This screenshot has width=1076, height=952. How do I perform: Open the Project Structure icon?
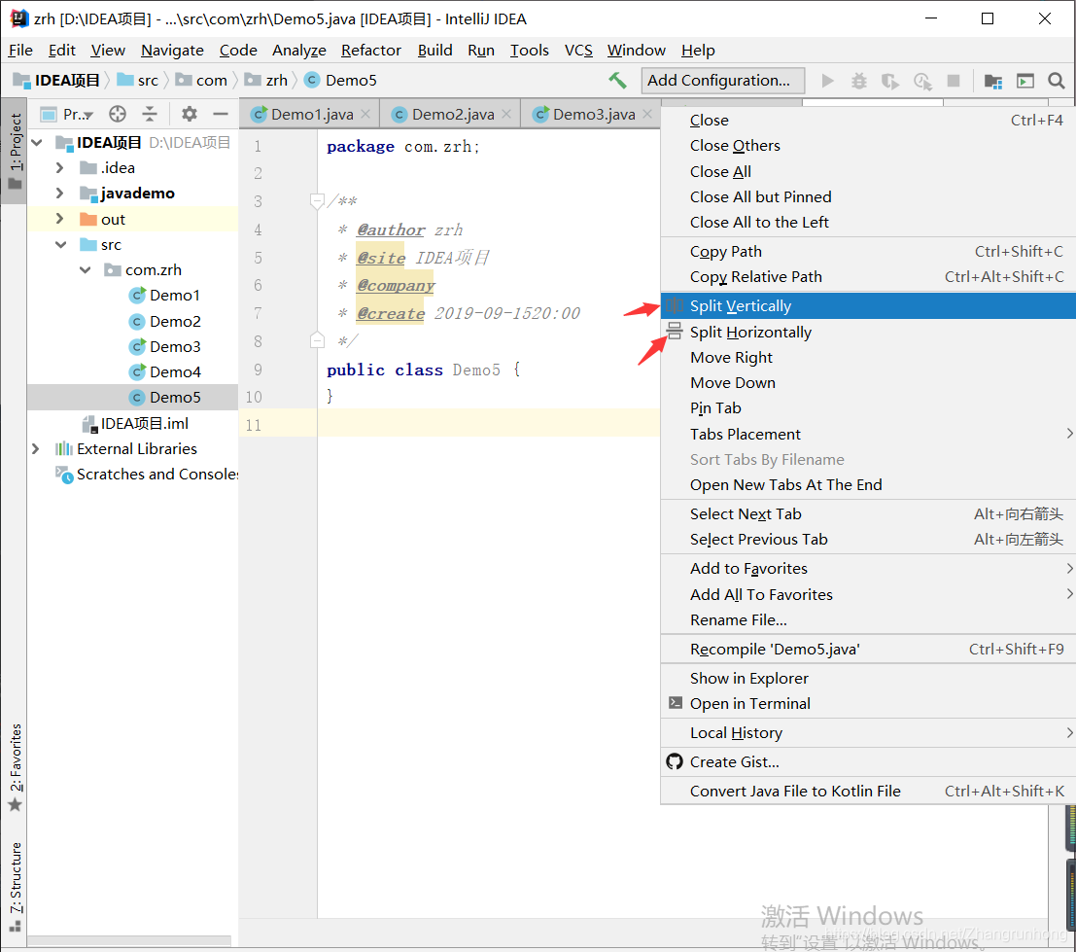(993, 81)
